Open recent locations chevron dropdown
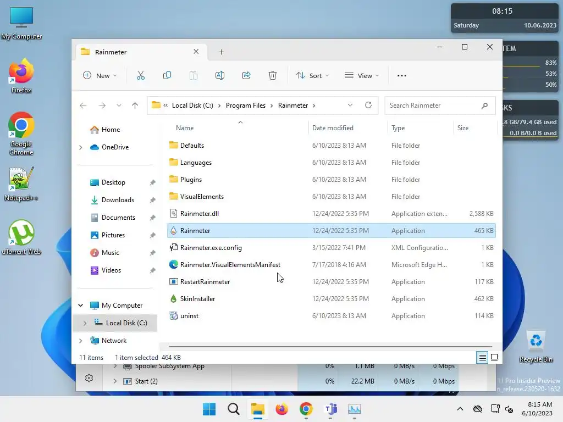563x422 pixels. (x=119, y=105)
